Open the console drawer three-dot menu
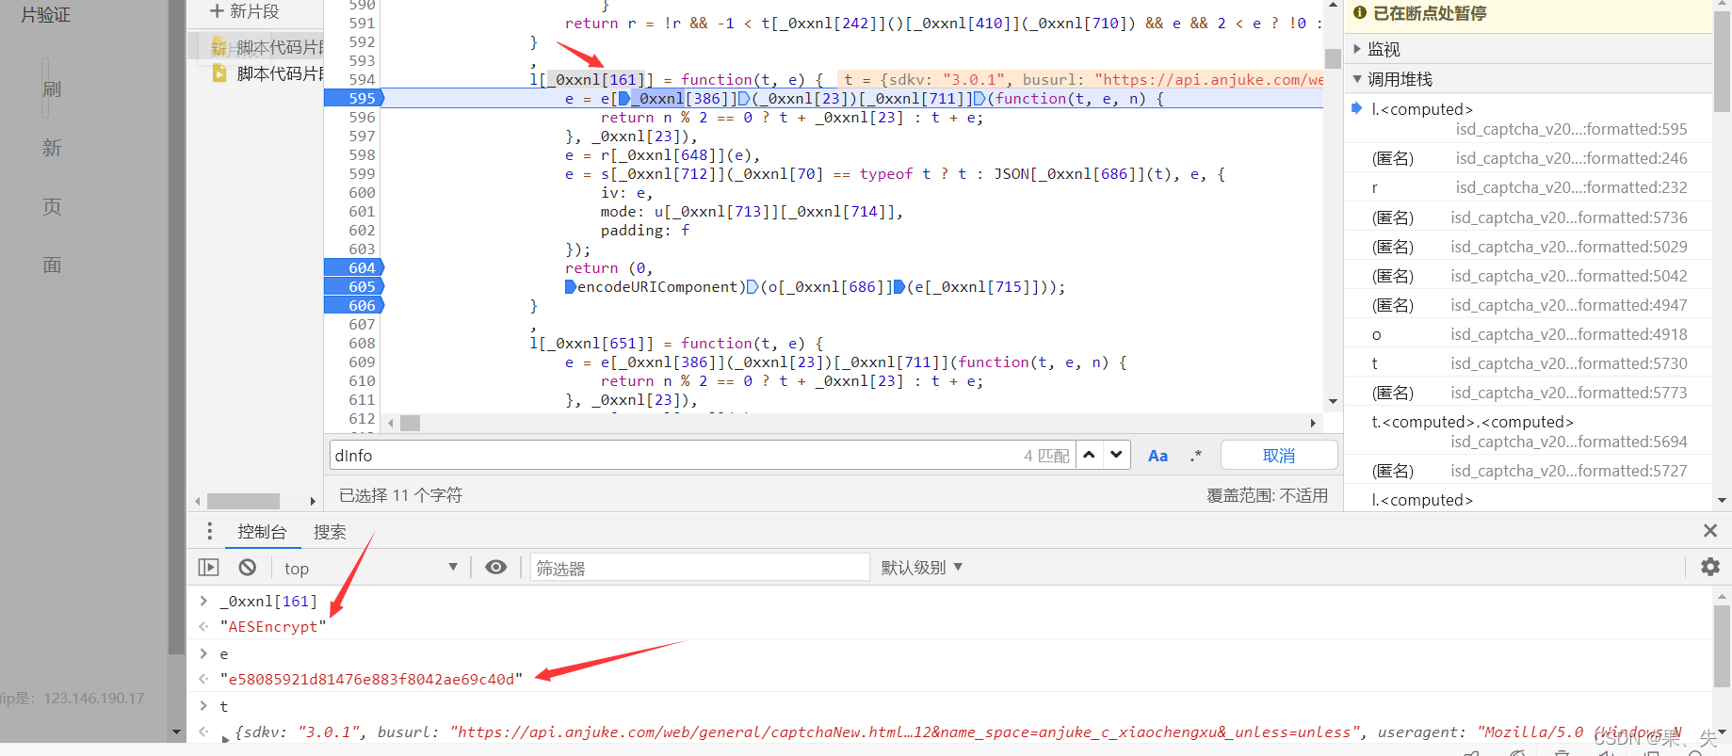This screenshot has height=756, width=1732. point(209,531)
